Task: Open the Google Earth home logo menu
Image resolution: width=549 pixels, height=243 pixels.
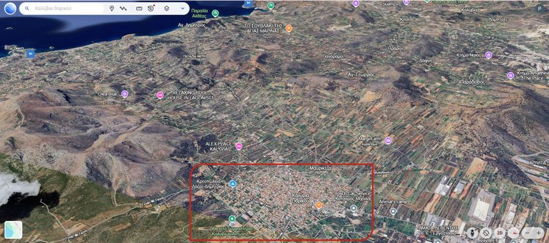Action: [10, 9]
